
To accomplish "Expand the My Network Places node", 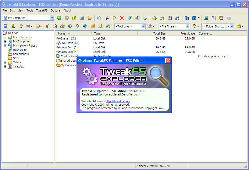I will [x=5, y=46].
